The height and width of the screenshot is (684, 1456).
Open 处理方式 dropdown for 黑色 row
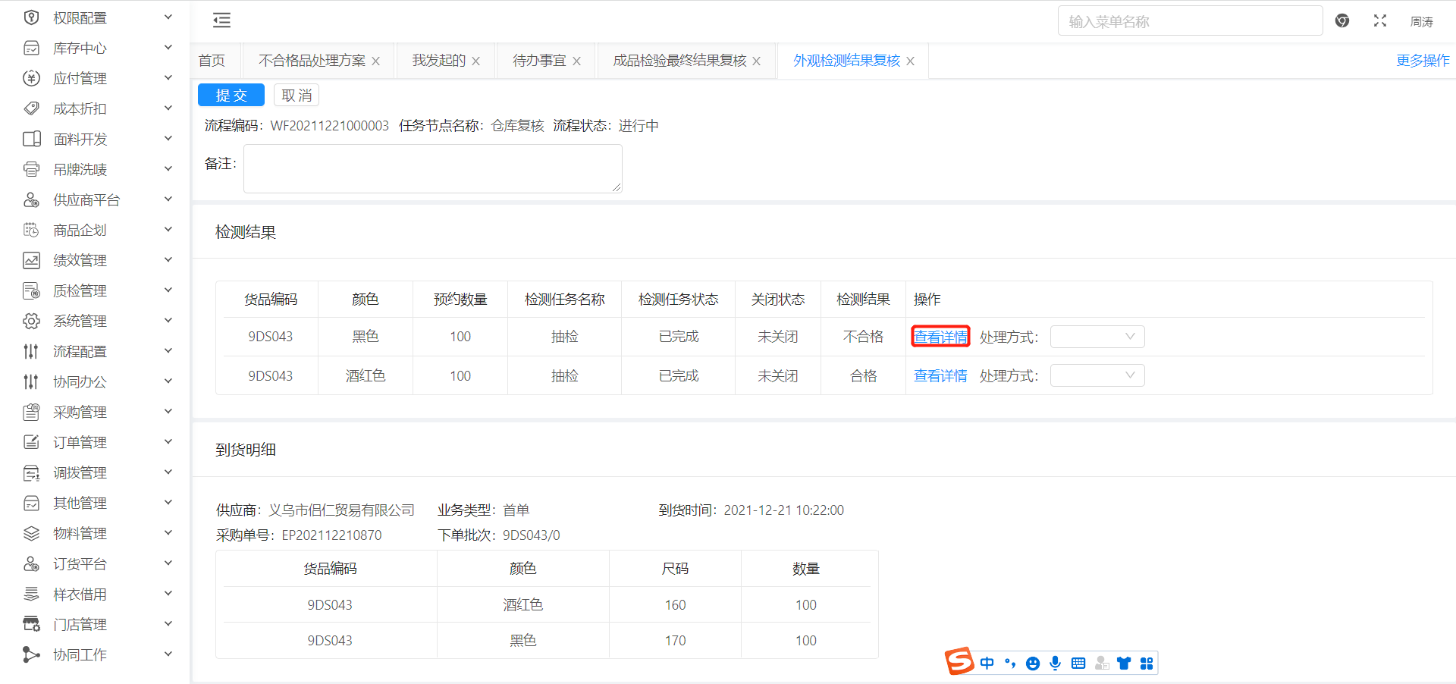click(1097, 337)
